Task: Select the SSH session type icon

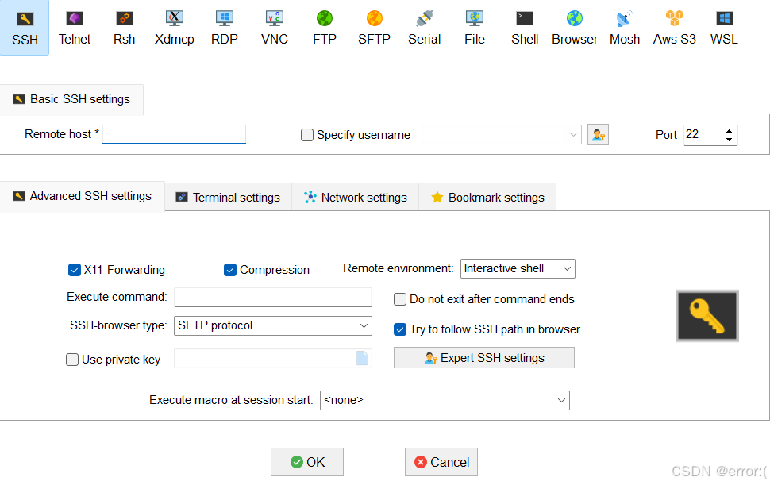Action: (25, 28)
